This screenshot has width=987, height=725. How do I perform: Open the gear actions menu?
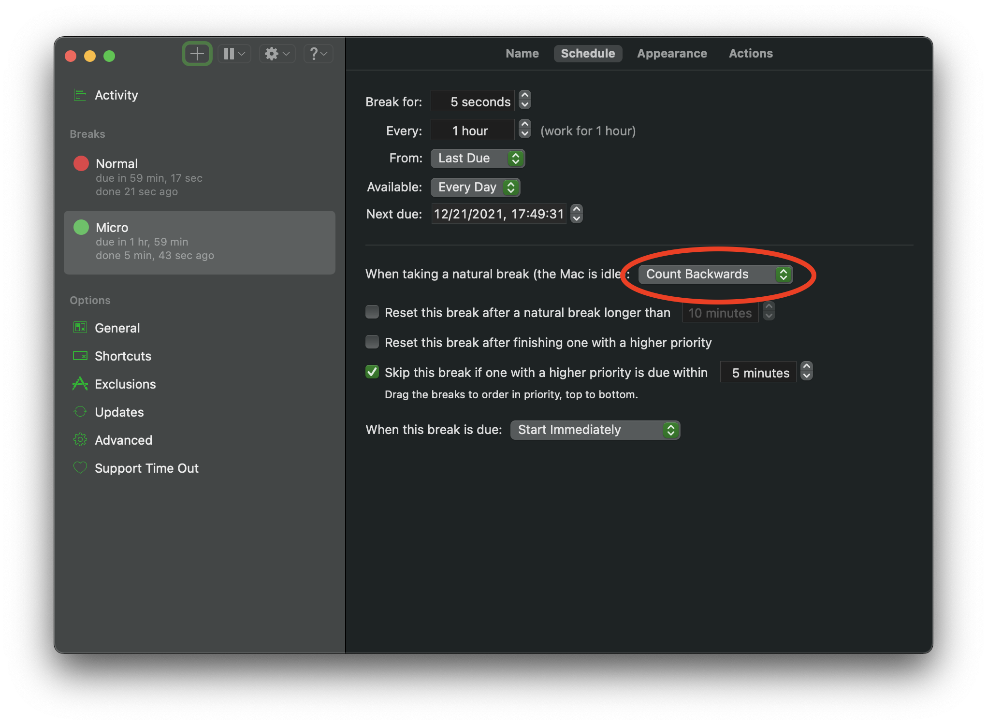(x=277, y=54)
